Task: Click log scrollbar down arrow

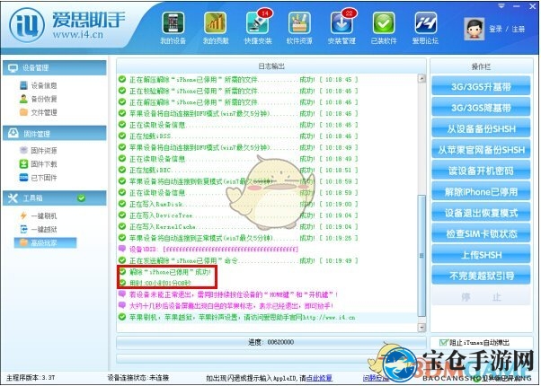Action: coord(421,327)
